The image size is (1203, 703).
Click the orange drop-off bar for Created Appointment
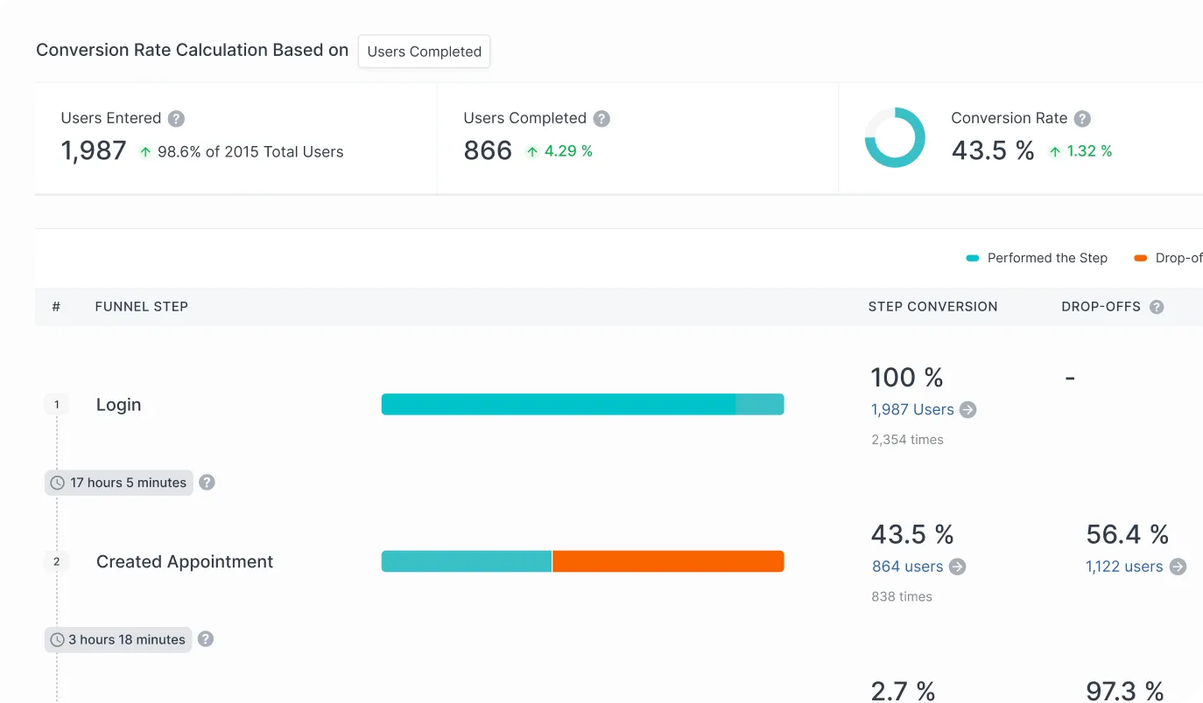point(668,561)
